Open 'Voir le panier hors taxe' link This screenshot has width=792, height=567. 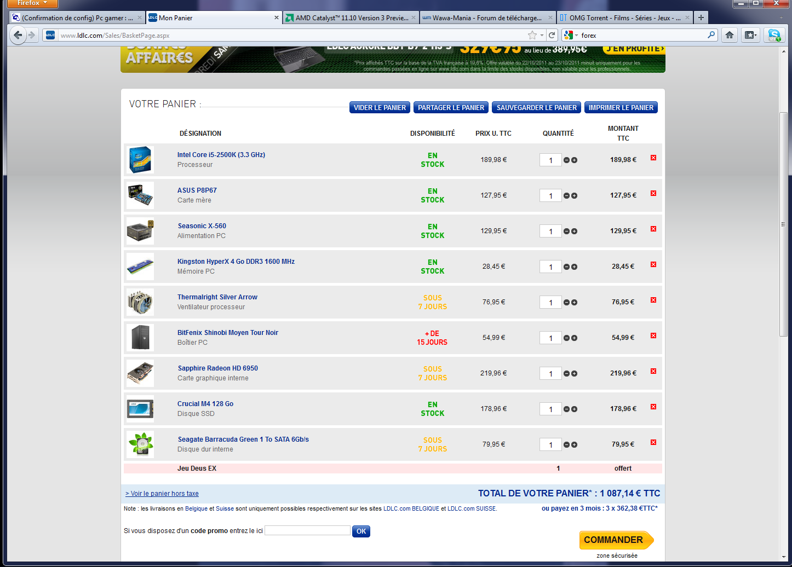point(162,494)
